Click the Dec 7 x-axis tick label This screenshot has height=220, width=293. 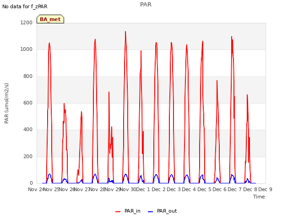coord(235,189)
